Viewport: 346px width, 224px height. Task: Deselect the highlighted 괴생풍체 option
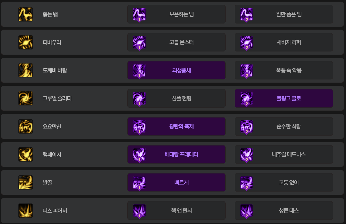coord(176,70)
